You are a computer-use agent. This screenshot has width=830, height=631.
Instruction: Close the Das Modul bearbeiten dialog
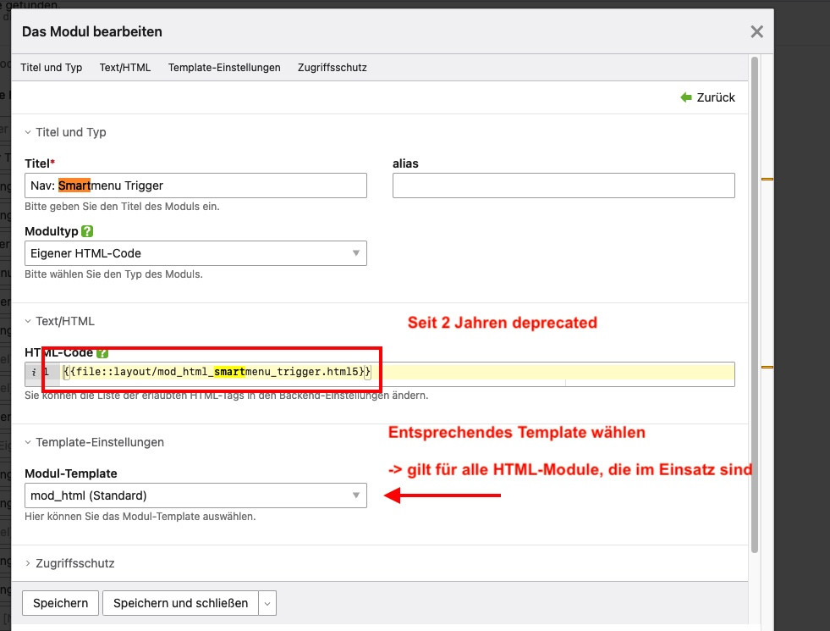pos(756,32)
